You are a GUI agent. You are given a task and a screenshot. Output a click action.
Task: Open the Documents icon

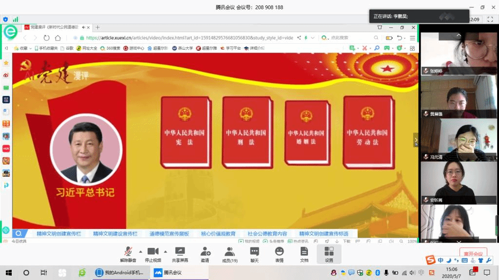click(304, 252)
